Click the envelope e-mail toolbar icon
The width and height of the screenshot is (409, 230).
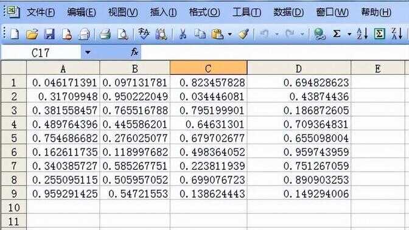(84, 34)
